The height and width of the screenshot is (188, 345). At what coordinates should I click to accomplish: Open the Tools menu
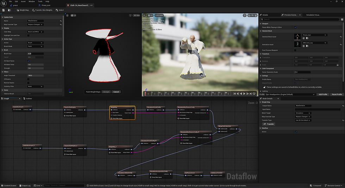coord(40,1)
